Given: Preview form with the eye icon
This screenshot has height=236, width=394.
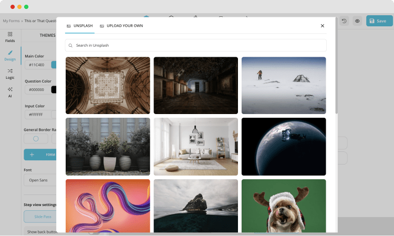Looking at the screenshot, I should coord(357,21).
